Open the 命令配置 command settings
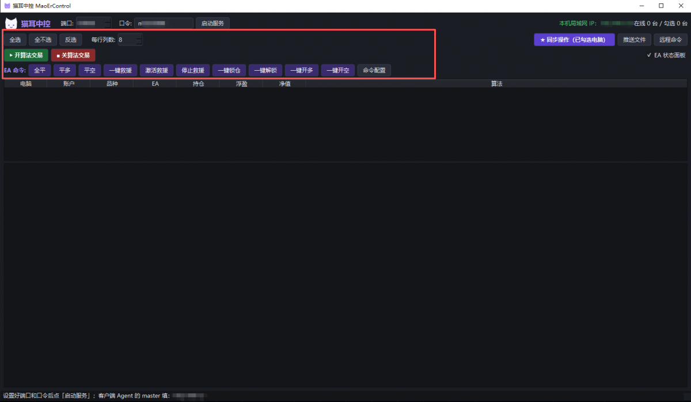691x402 pixels. pyautogui.click(x=374, y=71)
